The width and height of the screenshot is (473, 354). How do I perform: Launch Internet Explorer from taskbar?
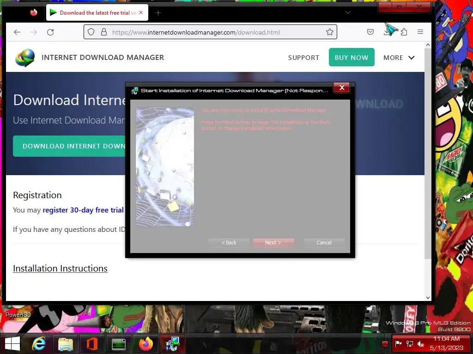[x=39, y=343]
